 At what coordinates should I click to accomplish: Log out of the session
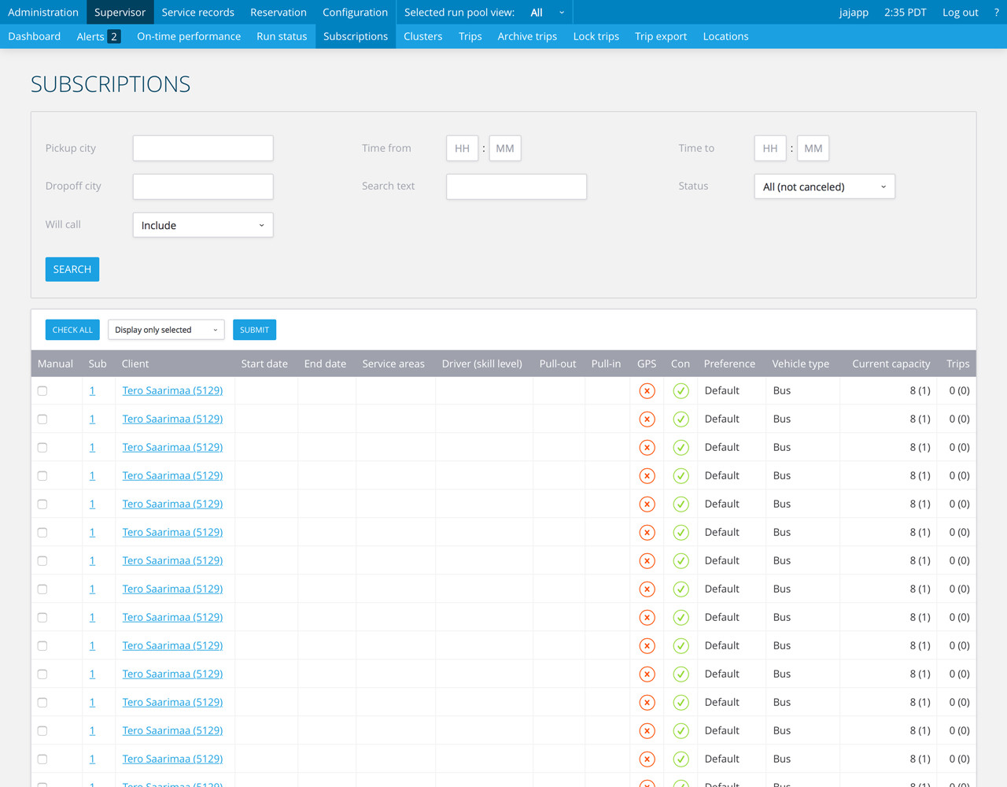960,12
